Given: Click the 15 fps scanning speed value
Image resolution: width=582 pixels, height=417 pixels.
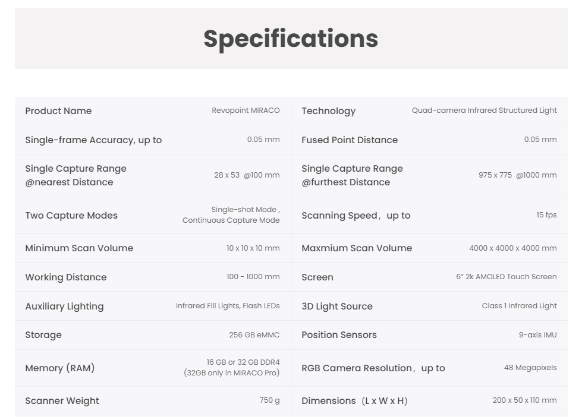Looking at the screenshot, I should click(546, 215).
